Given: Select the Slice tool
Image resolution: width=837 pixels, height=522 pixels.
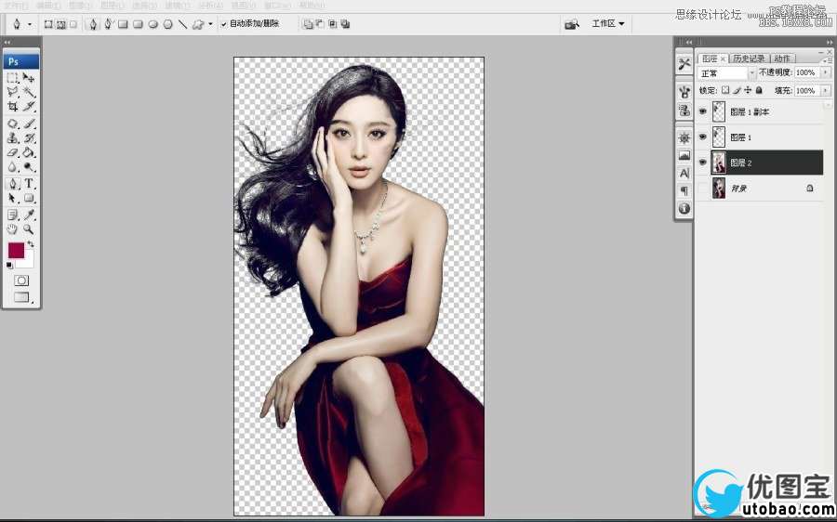Looking at the screenshot, I should [x=28, y=107].
